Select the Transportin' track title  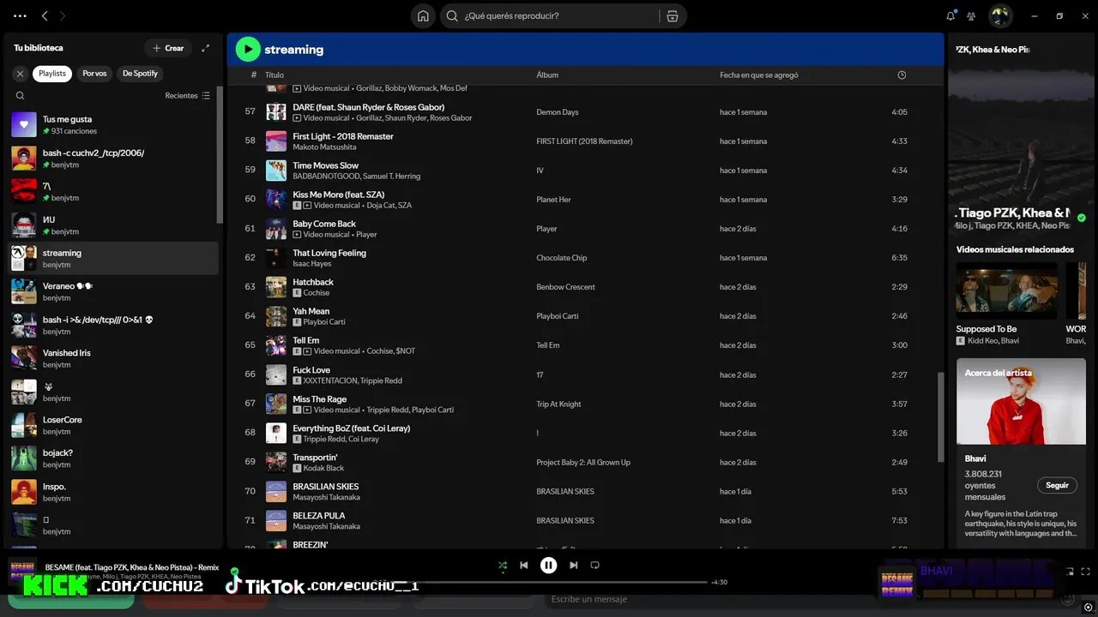[315, 458]
